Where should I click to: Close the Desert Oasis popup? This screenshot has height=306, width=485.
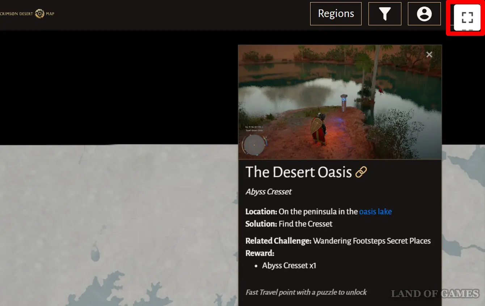click(429, 55)
